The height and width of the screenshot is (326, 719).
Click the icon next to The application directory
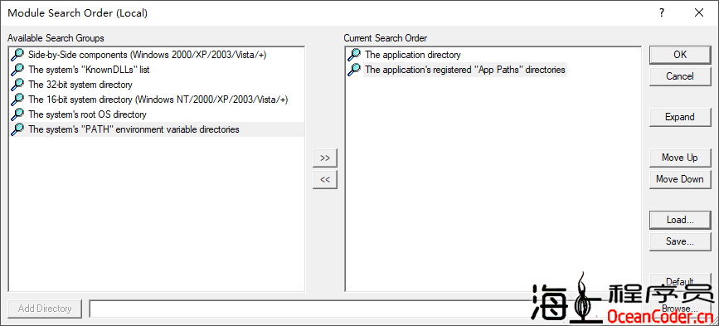(354, 55)
